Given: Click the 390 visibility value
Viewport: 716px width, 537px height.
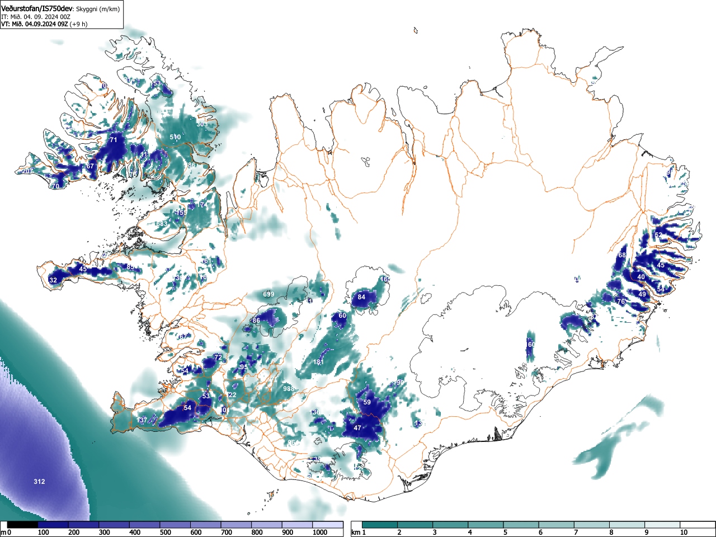Looking at the screenshot, I should [399, 383].
